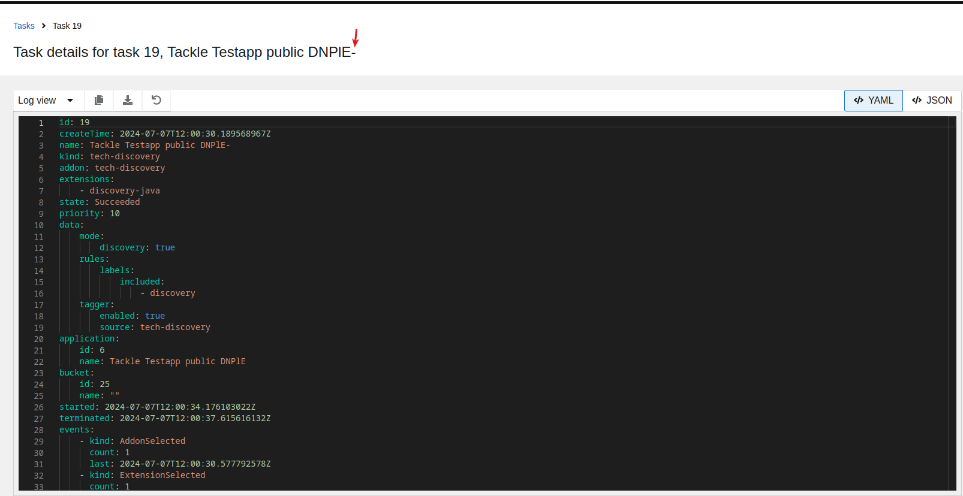
Task: Click the code icon beside YAML
Action: click(859, 101)
